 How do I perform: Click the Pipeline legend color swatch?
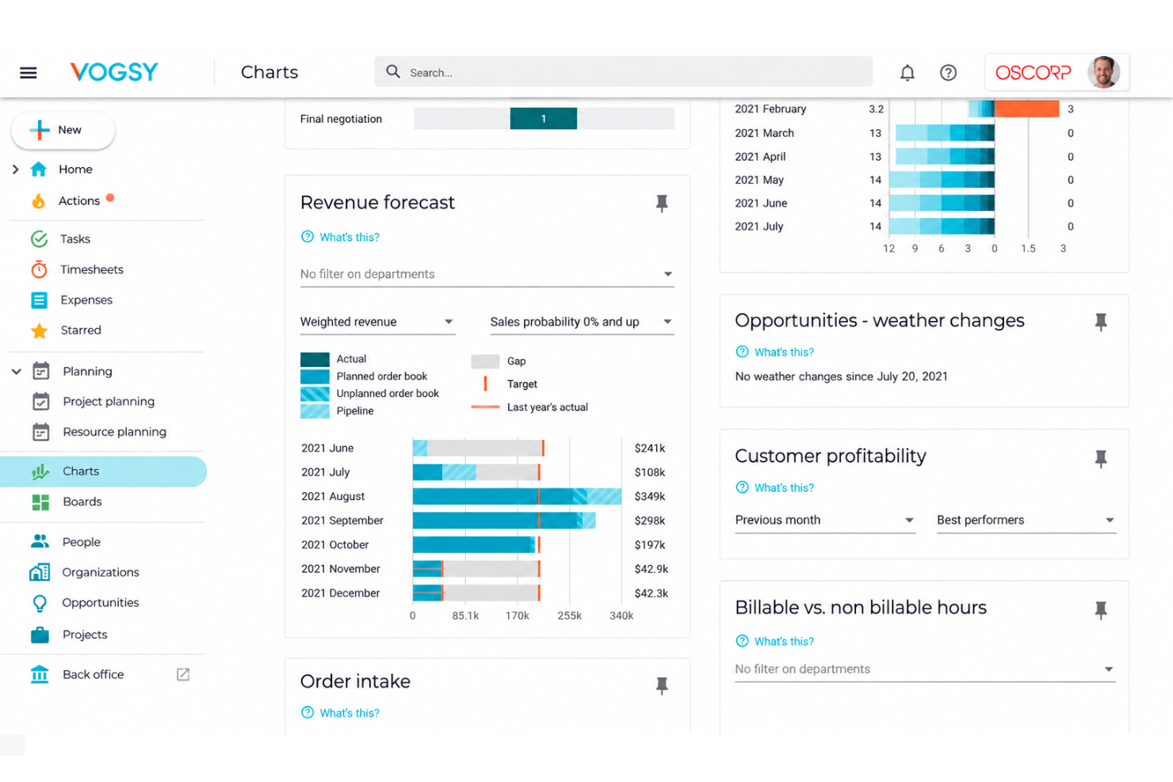(315, 411)
